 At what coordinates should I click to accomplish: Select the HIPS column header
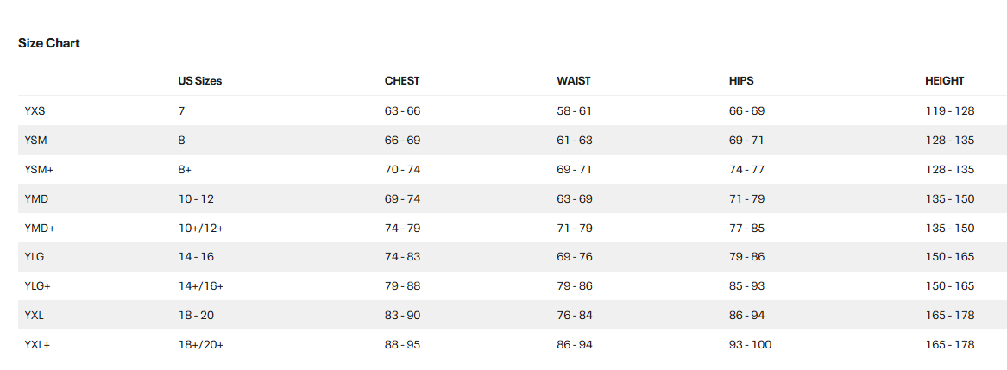(x=741, y=81)
